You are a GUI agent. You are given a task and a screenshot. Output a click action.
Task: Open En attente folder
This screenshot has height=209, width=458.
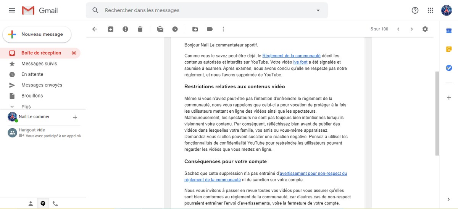[x=40, y=74]
